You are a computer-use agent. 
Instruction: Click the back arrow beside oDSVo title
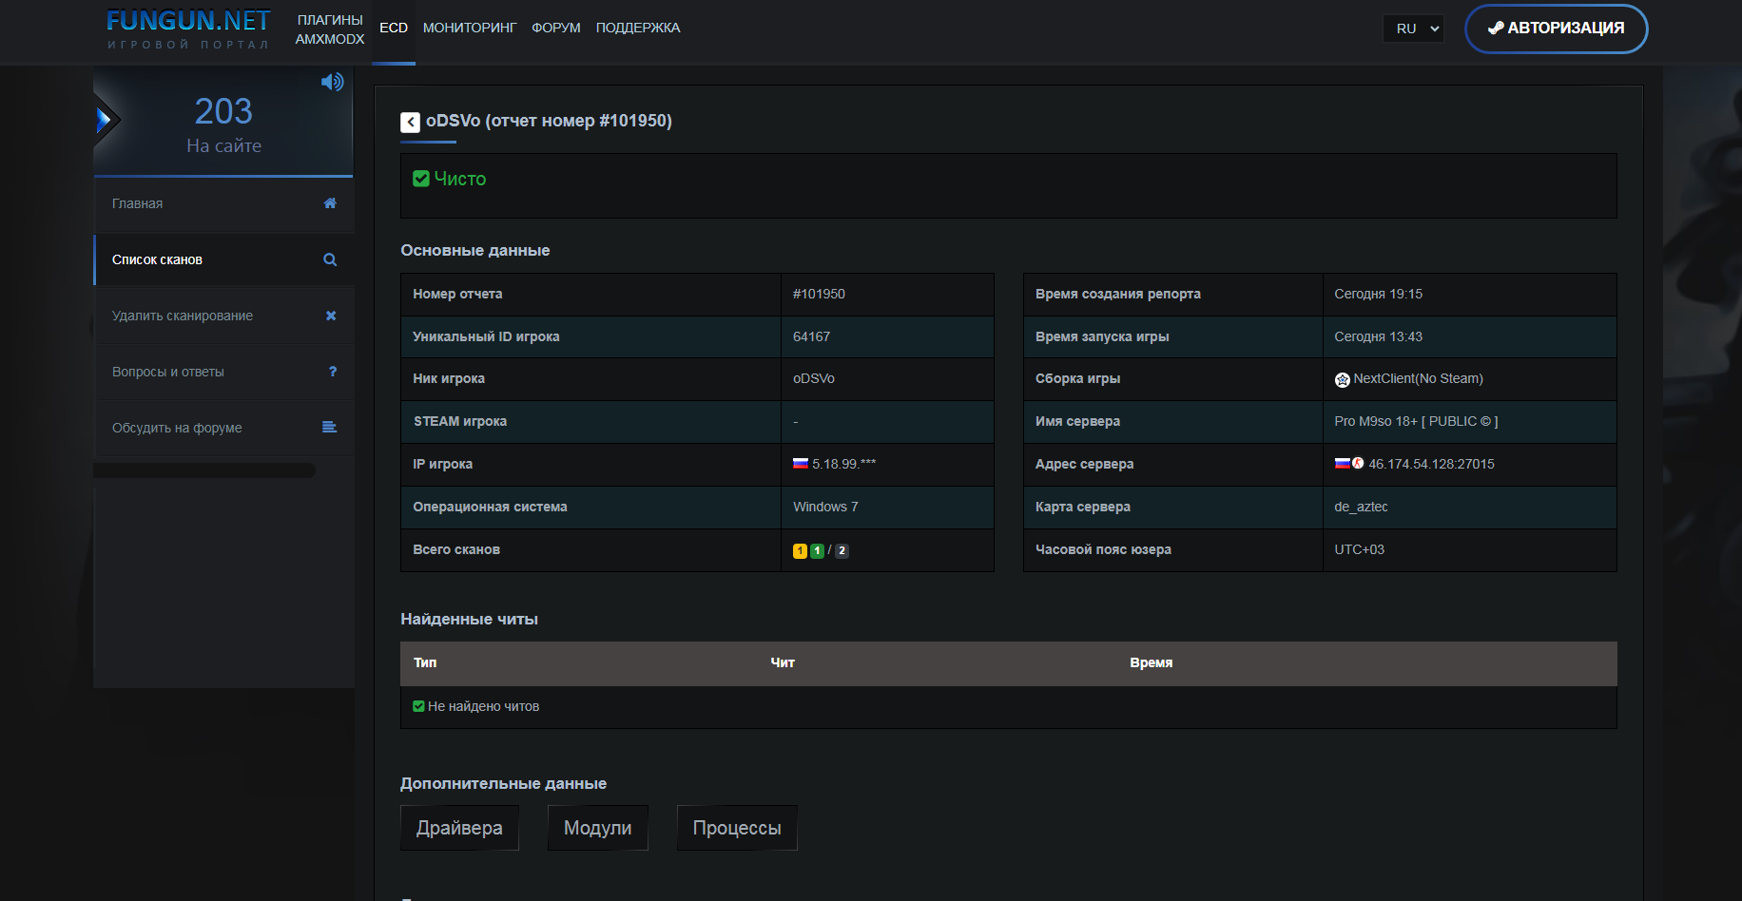410,123
